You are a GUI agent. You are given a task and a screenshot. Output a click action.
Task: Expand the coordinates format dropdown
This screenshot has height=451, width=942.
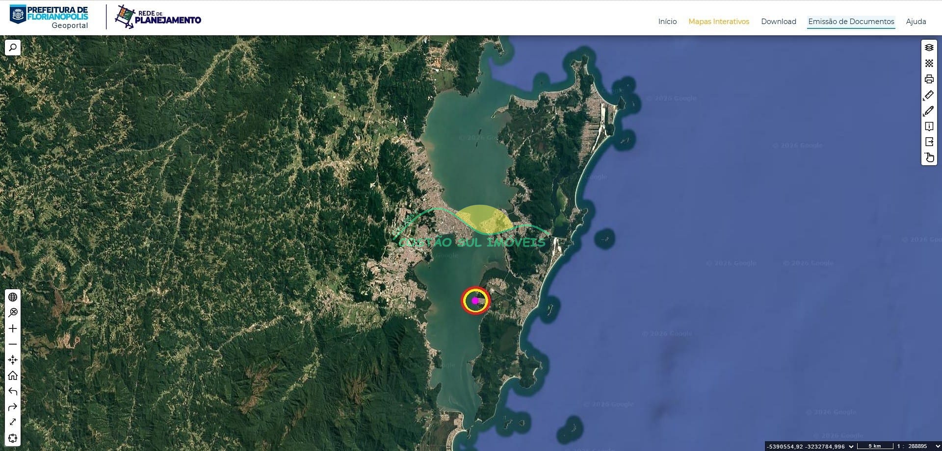point(851,446)
